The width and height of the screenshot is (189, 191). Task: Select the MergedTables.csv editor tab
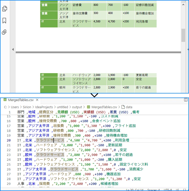click(x=21, y=100)
